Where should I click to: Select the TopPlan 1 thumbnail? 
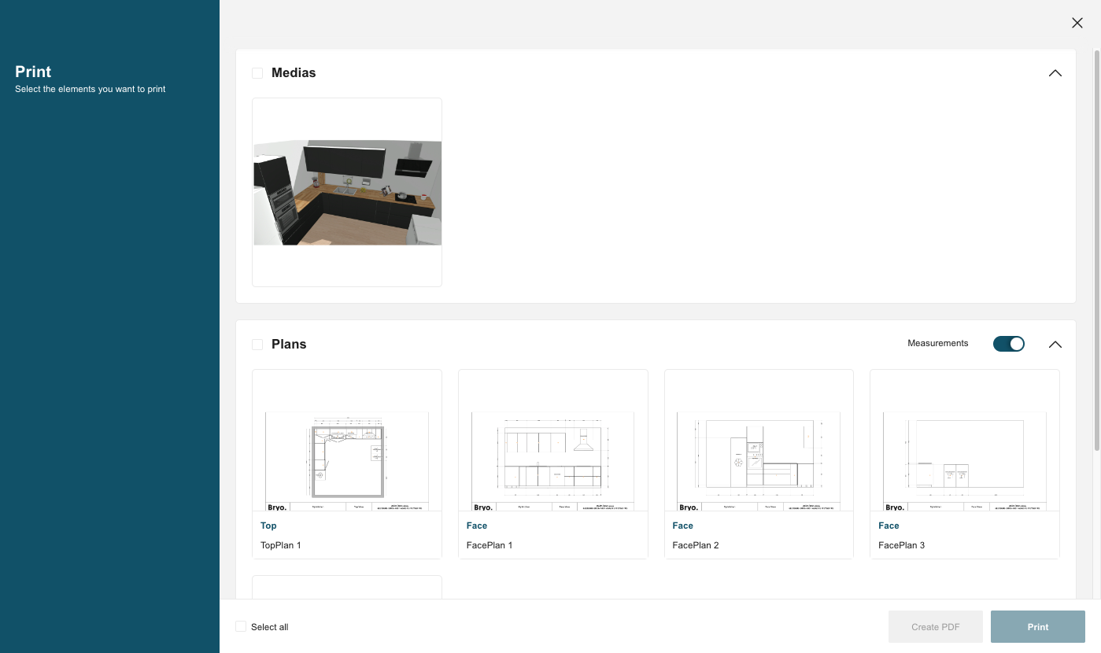[x=346, y=460]
